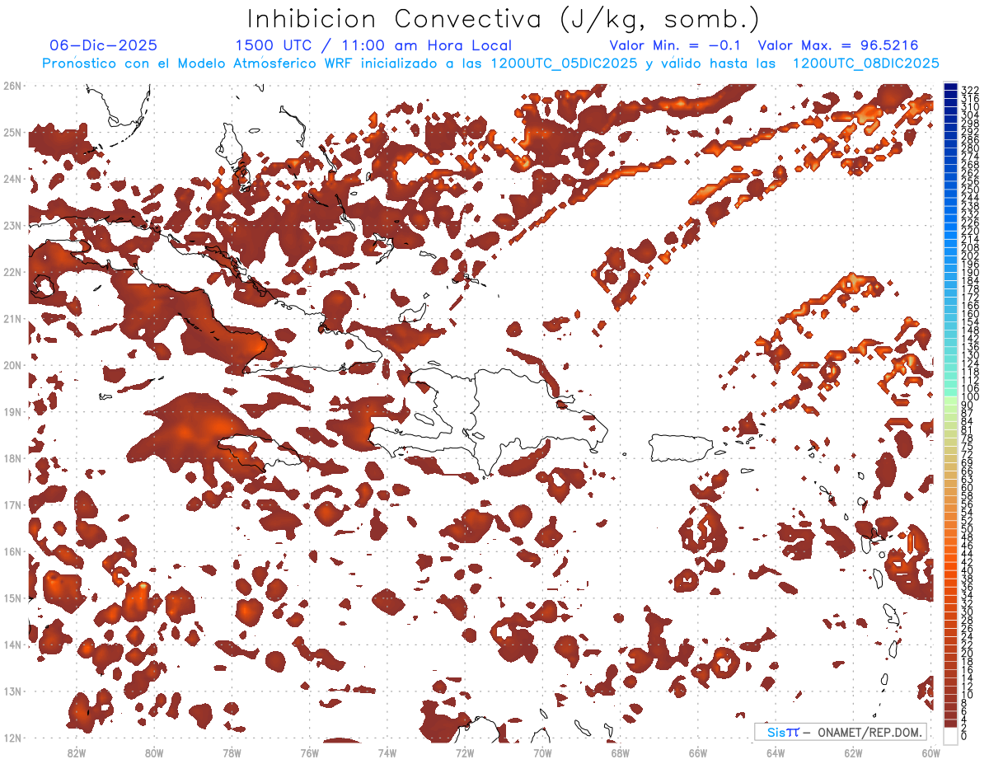This screenshot has width=989, height=764.
Task: Select the forecast date "06-Dic-2025"
Action: click(103, 46)
